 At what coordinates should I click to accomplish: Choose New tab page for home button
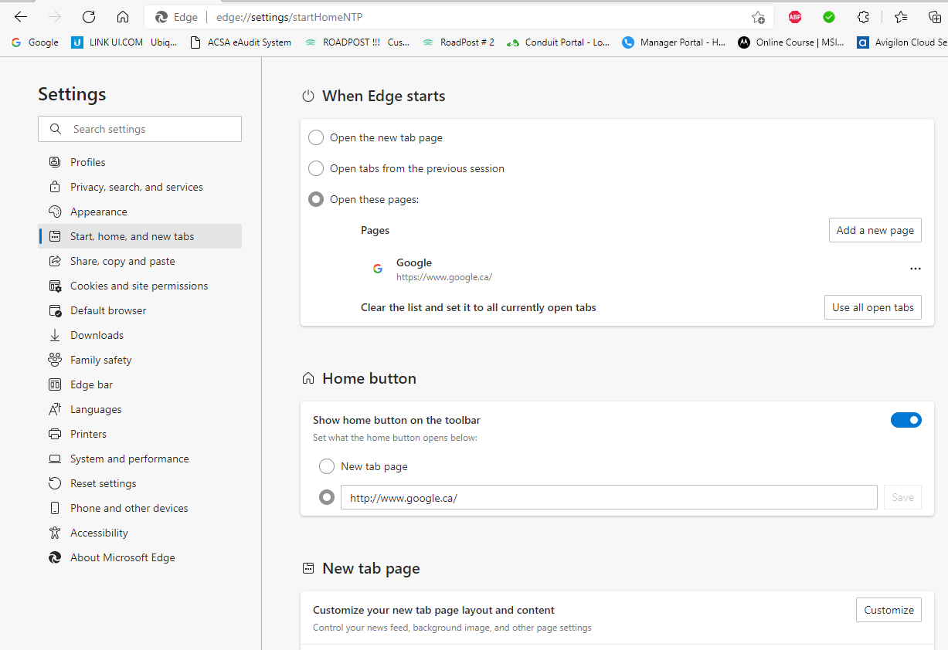tap(326, 466)
